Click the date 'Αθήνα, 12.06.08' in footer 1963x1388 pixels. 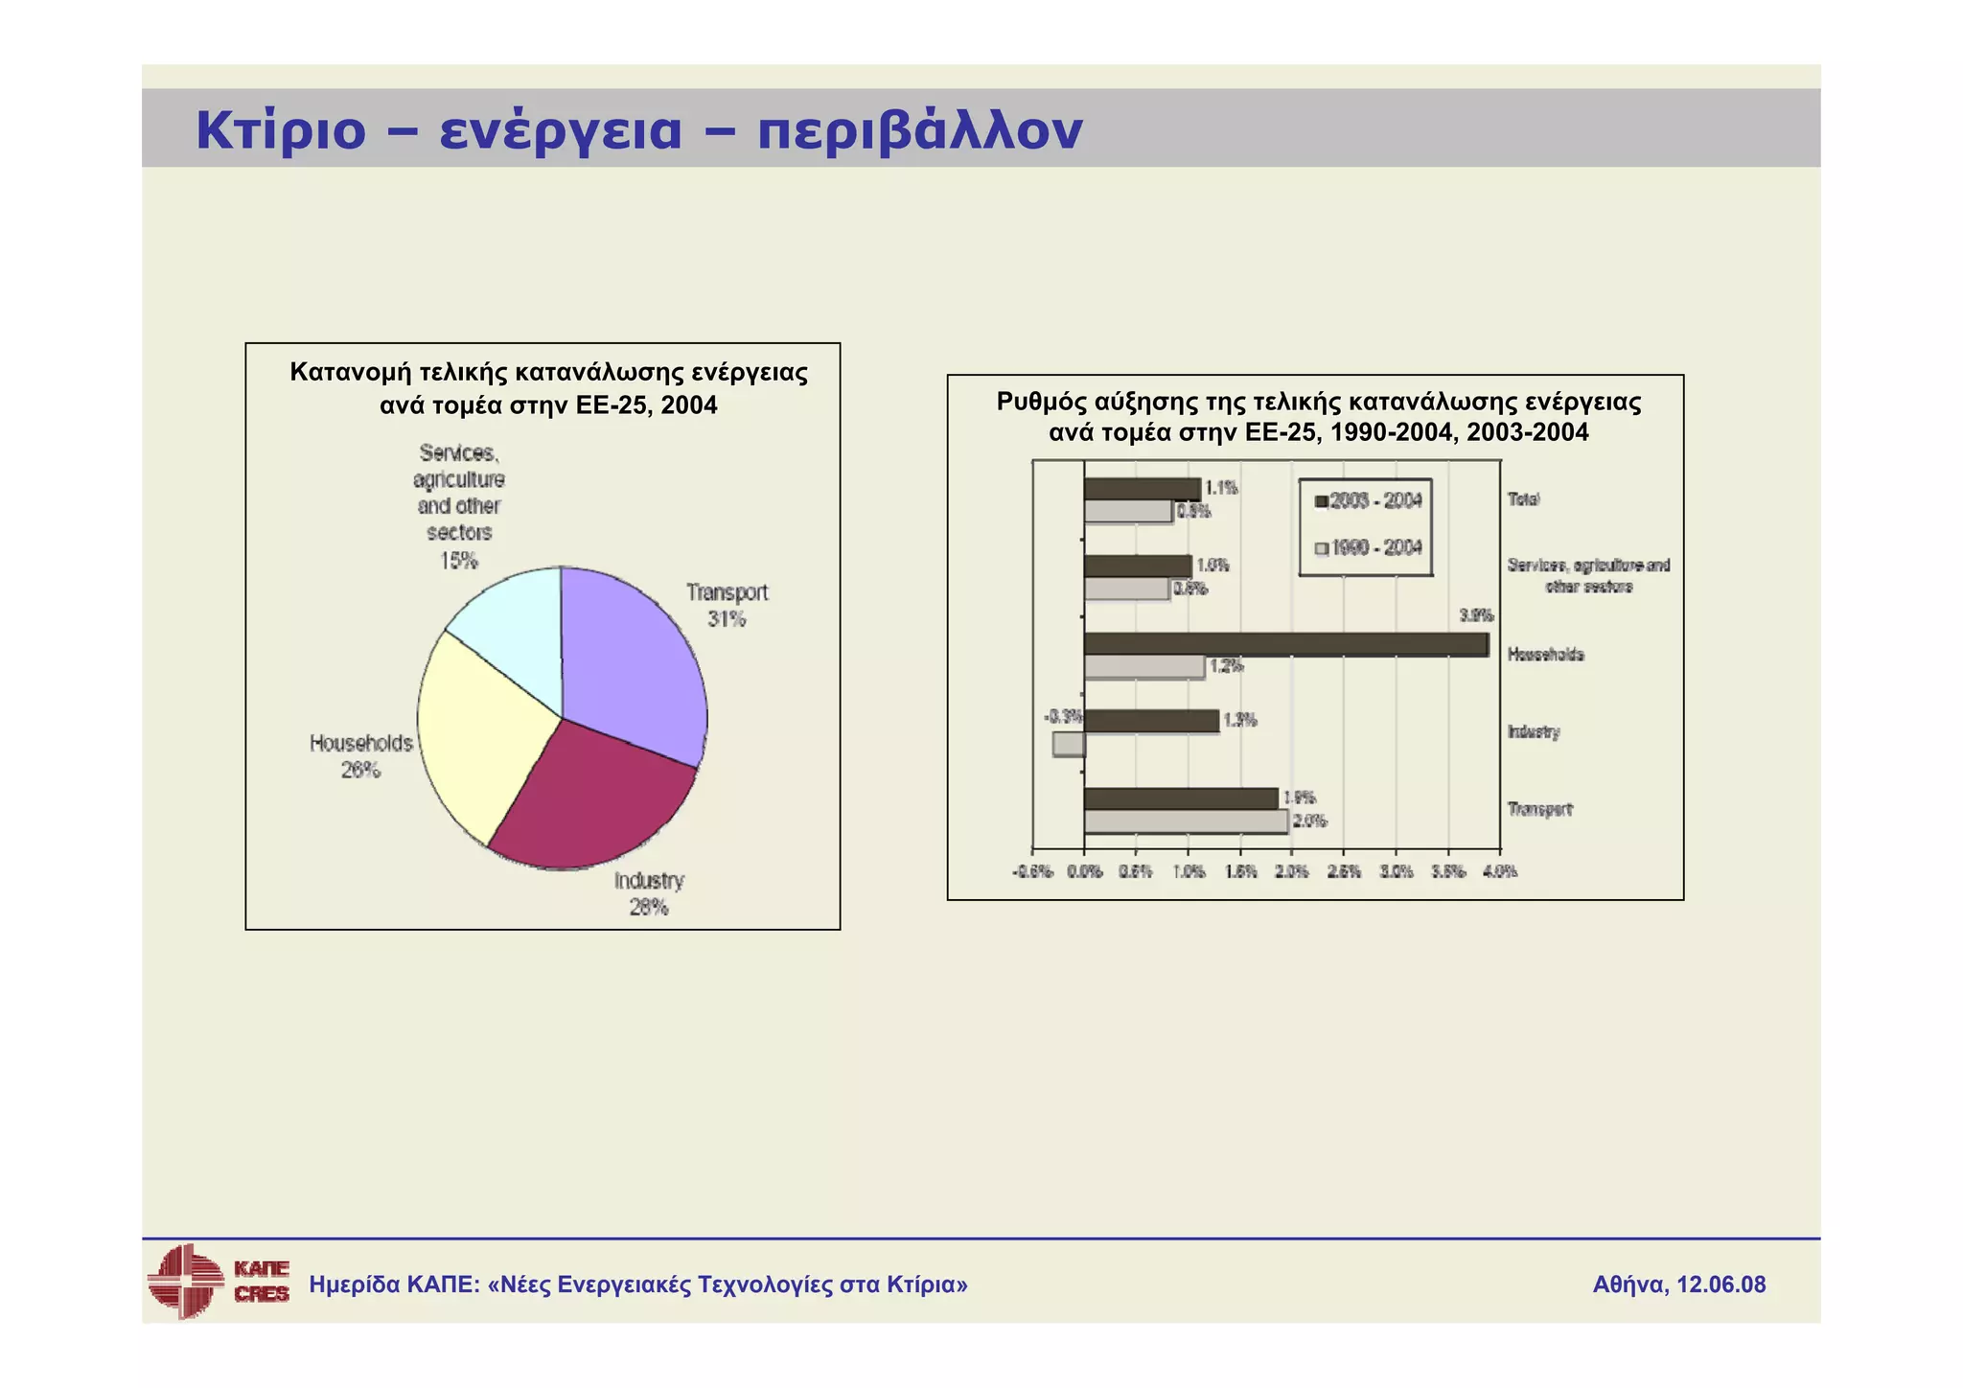1679,1284
